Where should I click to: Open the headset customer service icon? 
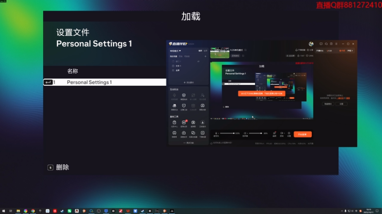(x=326, y=44)
